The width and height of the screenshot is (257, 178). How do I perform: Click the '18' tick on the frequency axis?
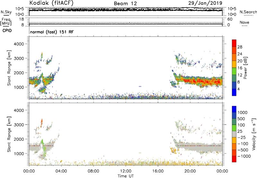pyautogui.click(x=22, y=19)
